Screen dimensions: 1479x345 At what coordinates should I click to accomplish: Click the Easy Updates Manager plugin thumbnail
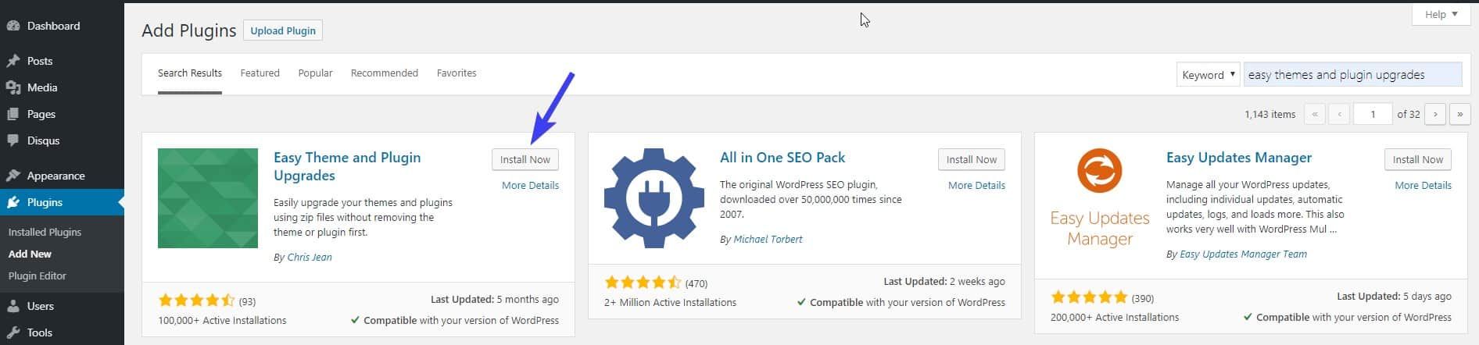point(1100,198)
